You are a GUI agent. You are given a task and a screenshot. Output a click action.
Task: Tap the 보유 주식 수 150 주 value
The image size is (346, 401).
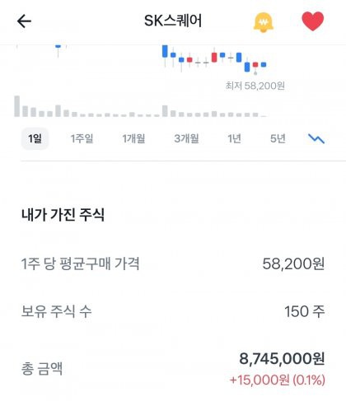(305, 311)
